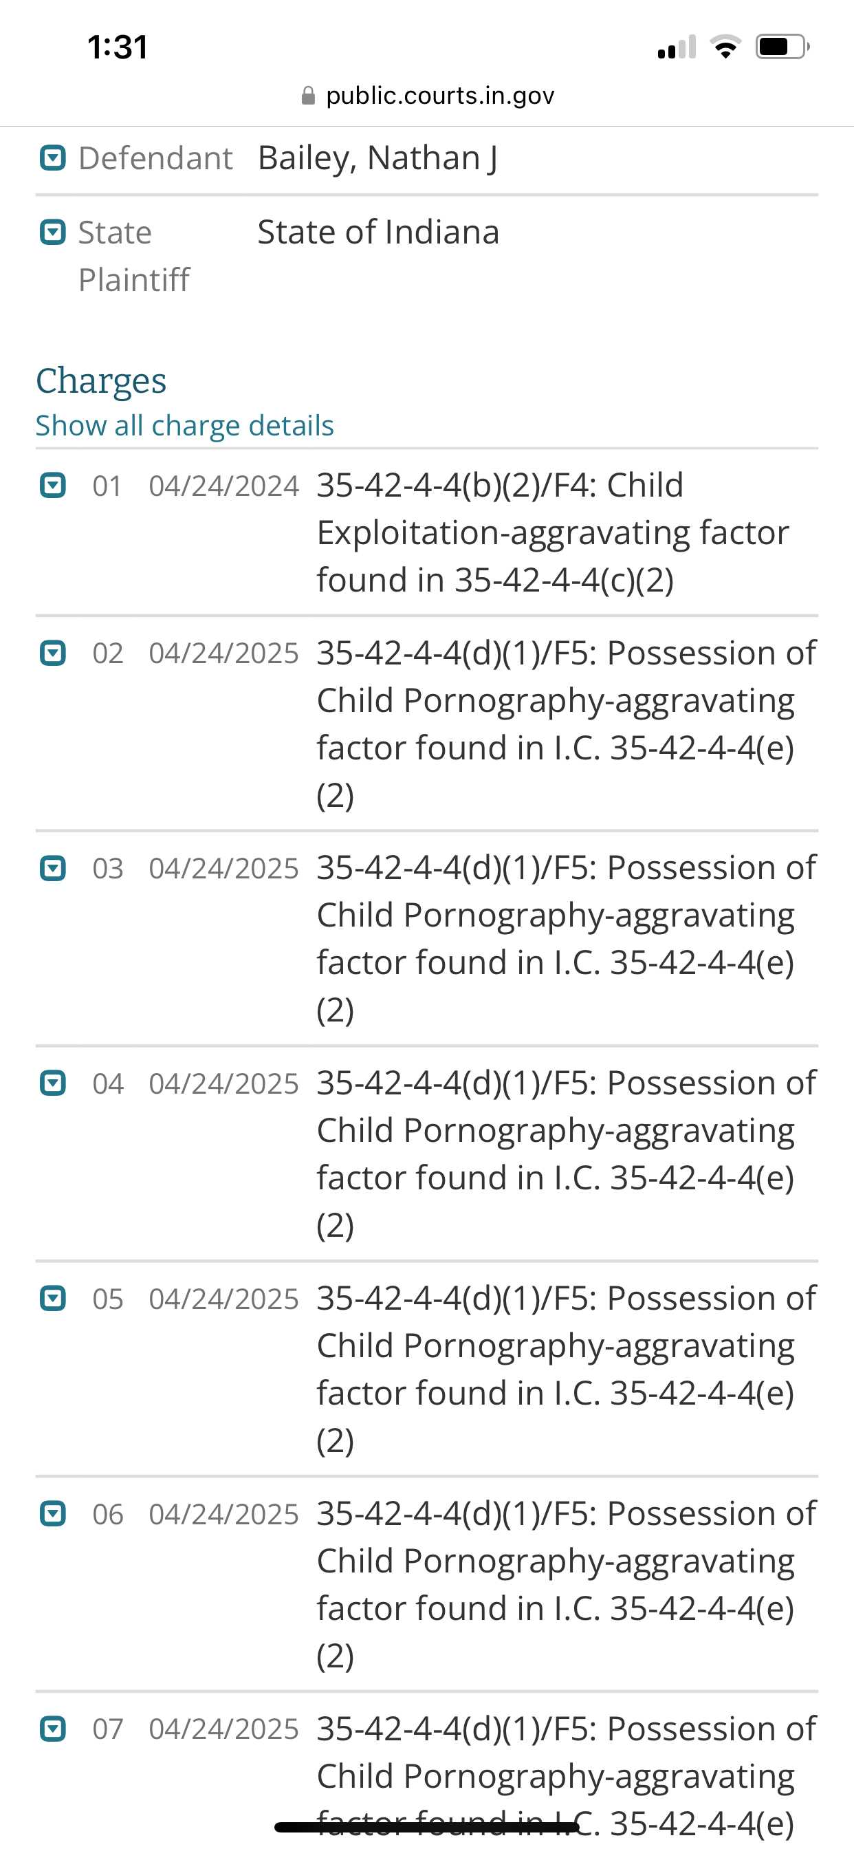Expand charge 03 details arrow icon
Image resolution: width=854 pixels, height=1849 pixels.
pyautogui.click(x=52, y=868)
